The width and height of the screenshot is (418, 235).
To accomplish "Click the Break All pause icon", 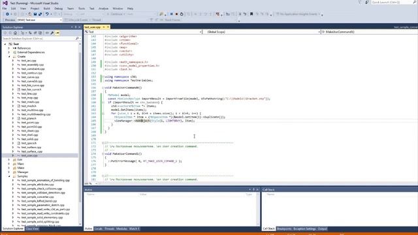I will point(171,14).
